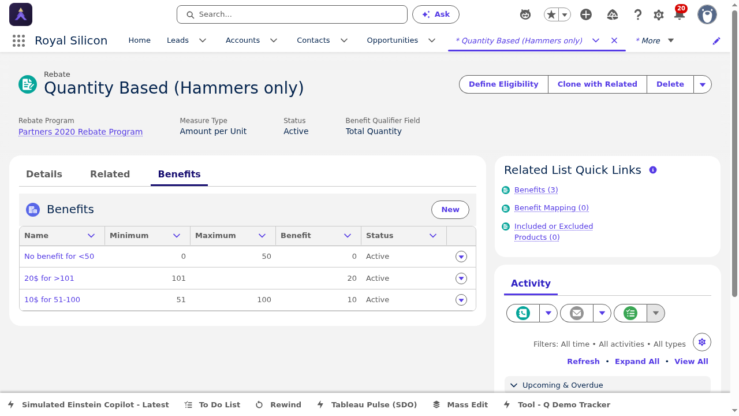The image size is (739, 416).
Task: Collapse Upcoming & Overdue section
Action: click(x=514, y=385)
